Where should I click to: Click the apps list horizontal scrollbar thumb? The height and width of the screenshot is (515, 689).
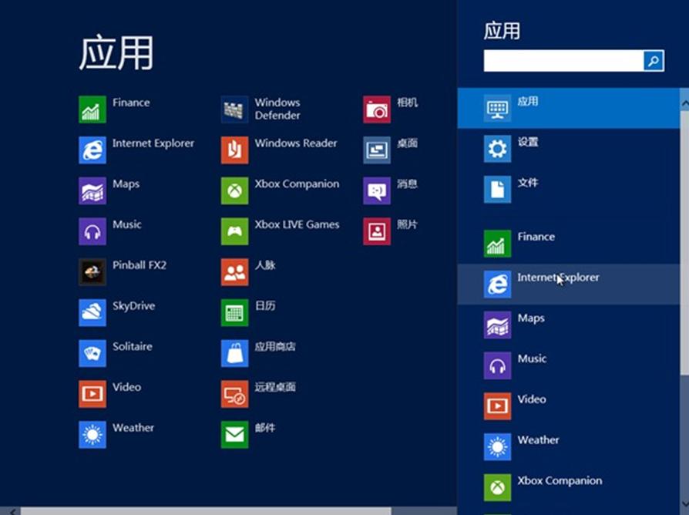(206, 511)
